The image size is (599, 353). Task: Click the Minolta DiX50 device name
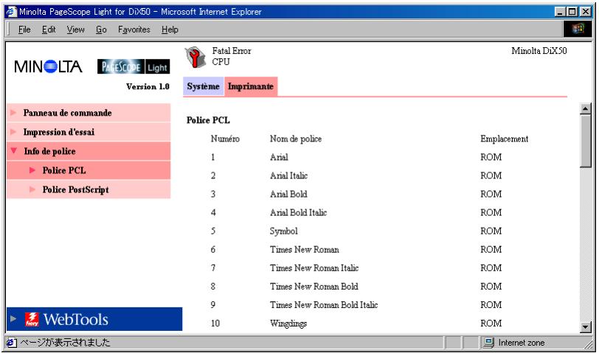(x=539, y=51)
